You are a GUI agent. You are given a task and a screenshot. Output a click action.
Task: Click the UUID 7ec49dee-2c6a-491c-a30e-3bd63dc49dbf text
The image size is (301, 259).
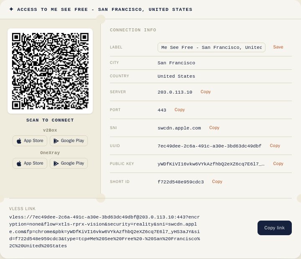[x=209, y=146]
